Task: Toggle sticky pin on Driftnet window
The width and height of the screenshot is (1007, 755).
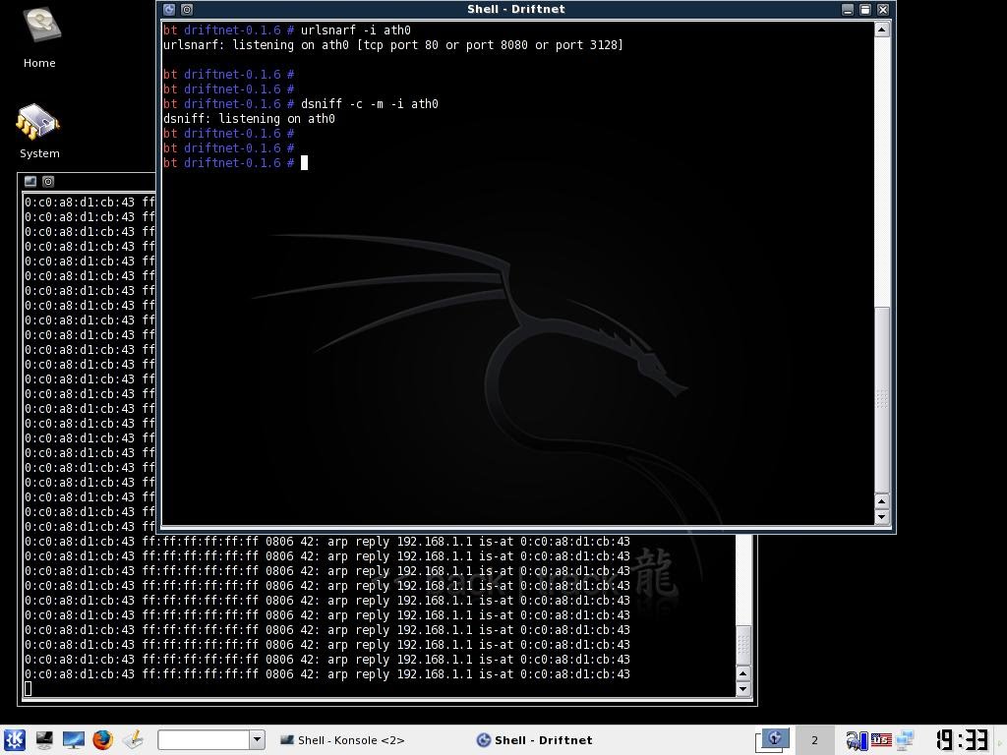Action: click(x=187, y=9)
